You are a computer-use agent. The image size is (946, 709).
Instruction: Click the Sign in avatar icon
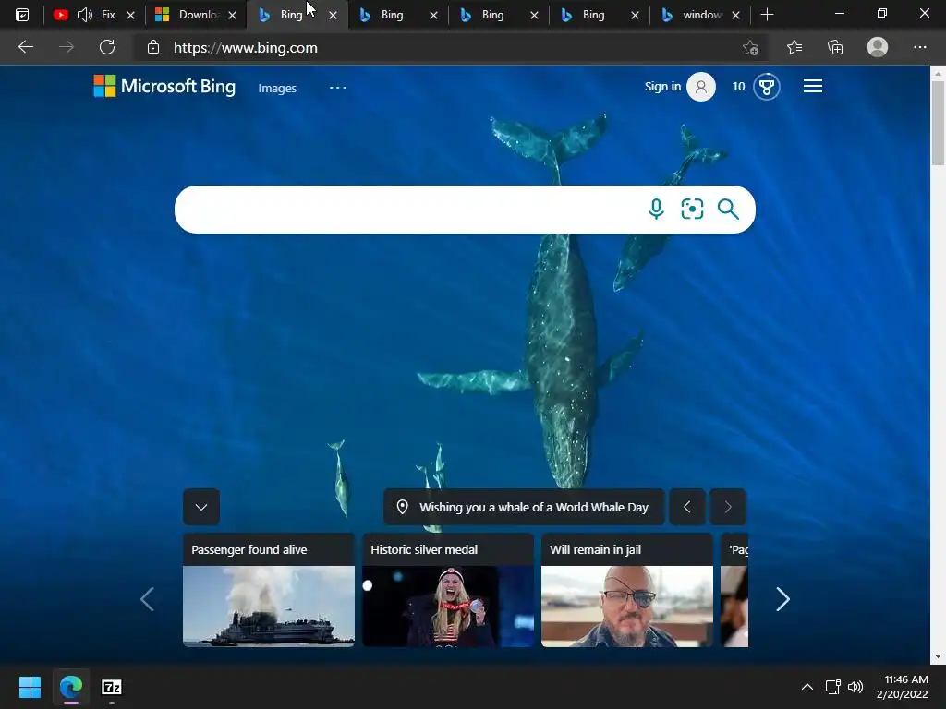[701, 87]
